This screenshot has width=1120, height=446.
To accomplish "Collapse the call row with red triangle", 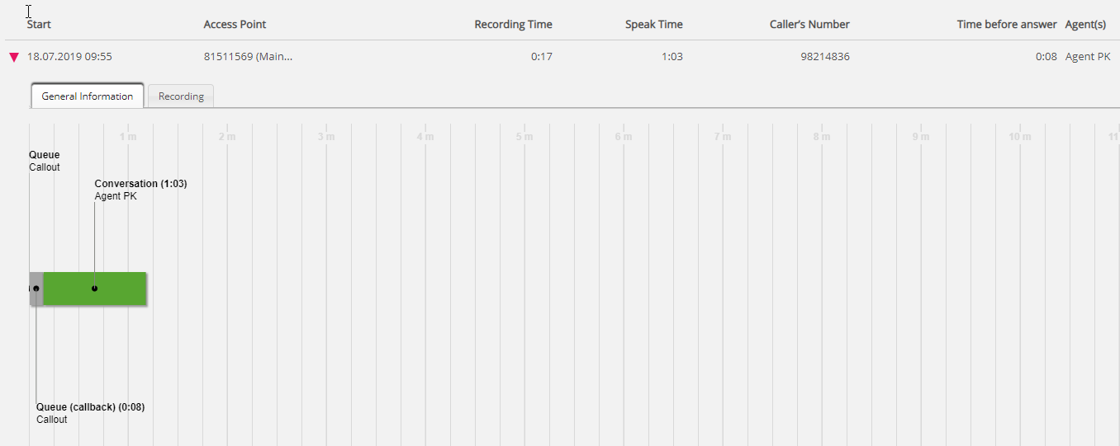I will tap(14, 58).
